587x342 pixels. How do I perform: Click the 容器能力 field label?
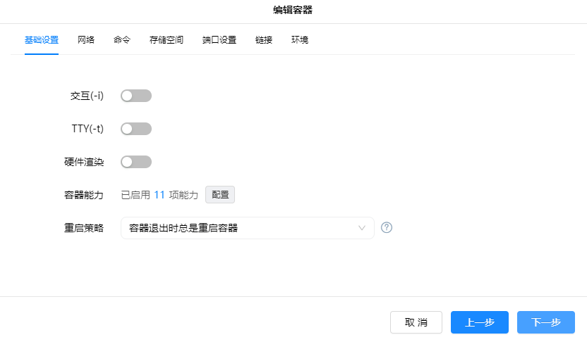[84, 195]
